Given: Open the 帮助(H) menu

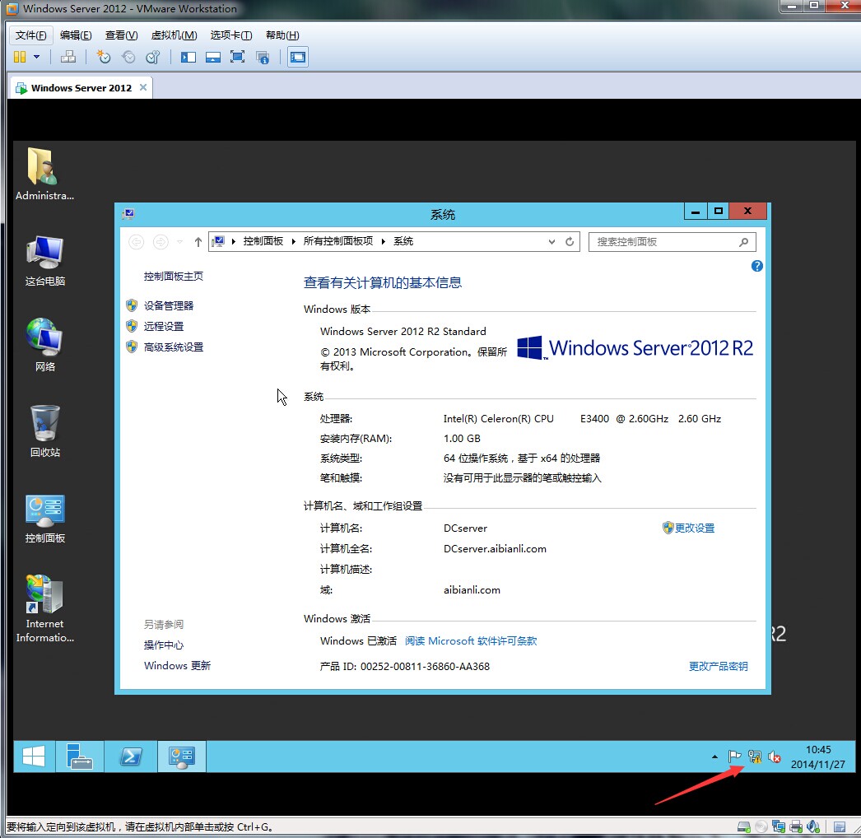Looking at the screenshot, I should coord(282,35).
